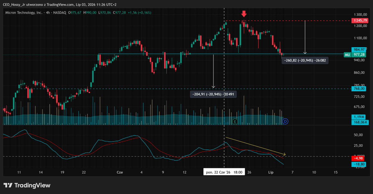Click the earnings 'E' marker icon
This screenshot has width=373, height=194.
tap(235, 121)
